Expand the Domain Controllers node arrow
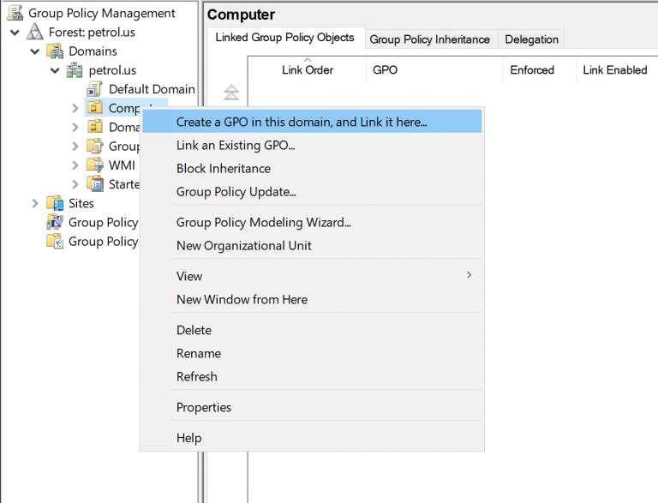The width and height of the screenshot is (658, 503). click(x=75, y=127)
